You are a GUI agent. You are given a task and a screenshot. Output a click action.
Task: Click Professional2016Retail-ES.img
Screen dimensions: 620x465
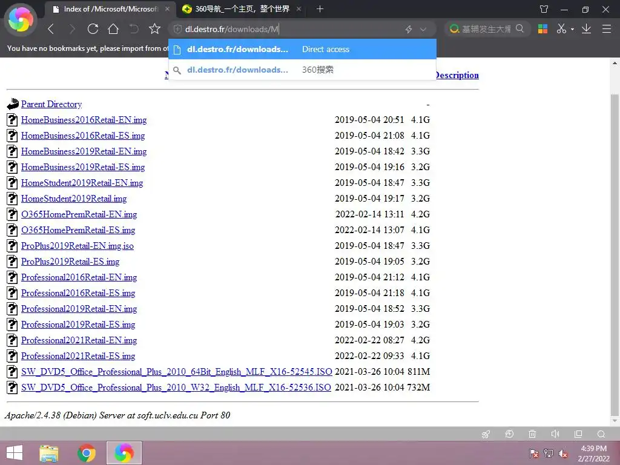[78, 293]
